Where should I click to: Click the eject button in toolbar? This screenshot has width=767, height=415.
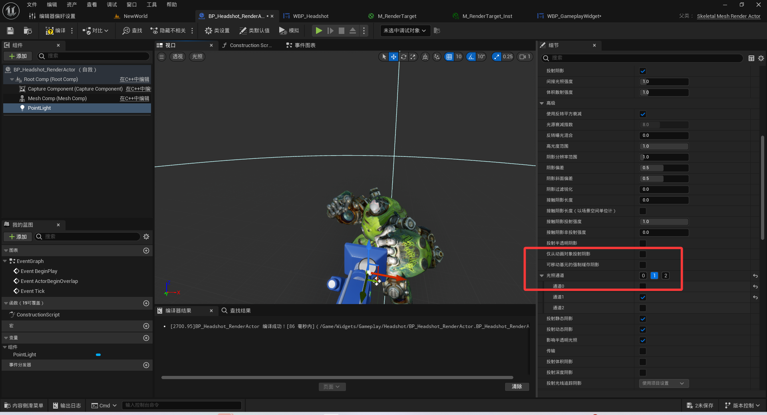pyautogui.click(x=353, y=31)
